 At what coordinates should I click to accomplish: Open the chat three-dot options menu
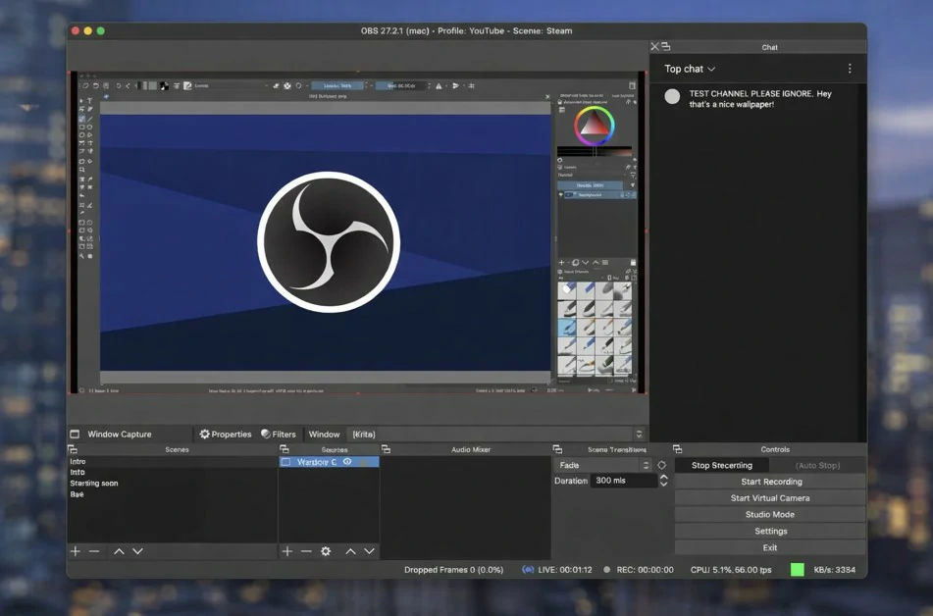click(850, 69)
